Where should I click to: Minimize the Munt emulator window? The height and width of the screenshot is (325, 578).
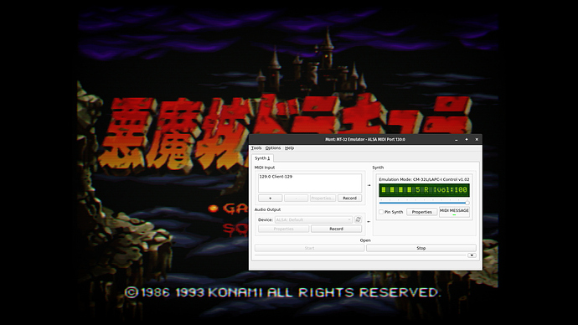click(457, 140)
